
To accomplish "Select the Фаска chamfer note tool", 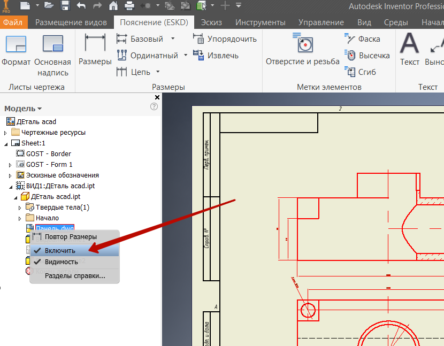I will point(362,39).
